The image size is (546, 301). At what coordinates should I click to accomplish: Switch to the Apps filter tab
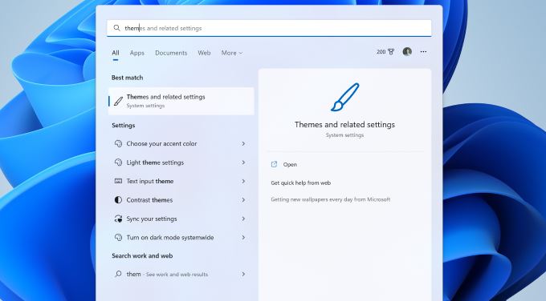[136, 53]
